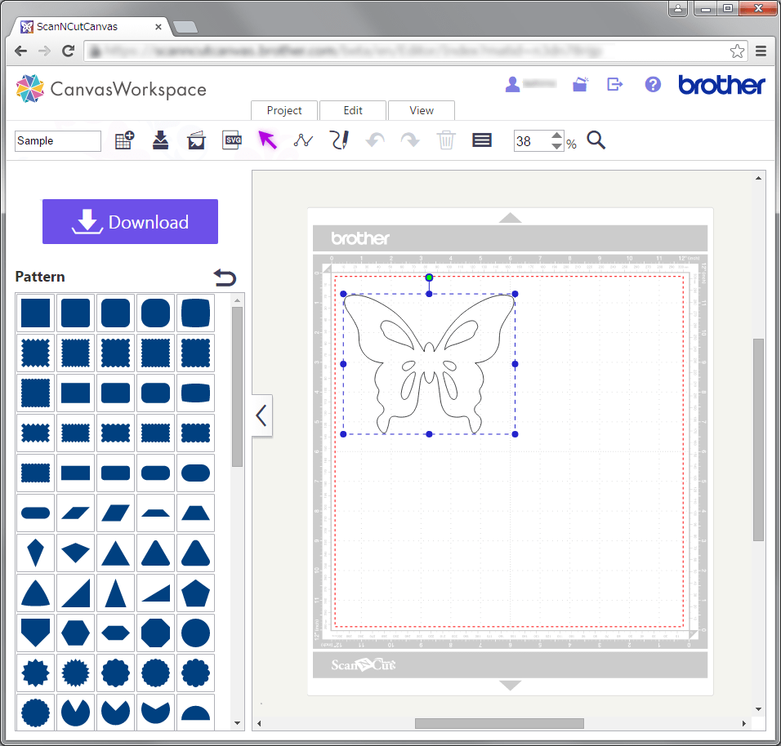Activate the purple selection arrow tool
Image resolution: width=781 pixels, height=746 pixels.
(267, 140)
